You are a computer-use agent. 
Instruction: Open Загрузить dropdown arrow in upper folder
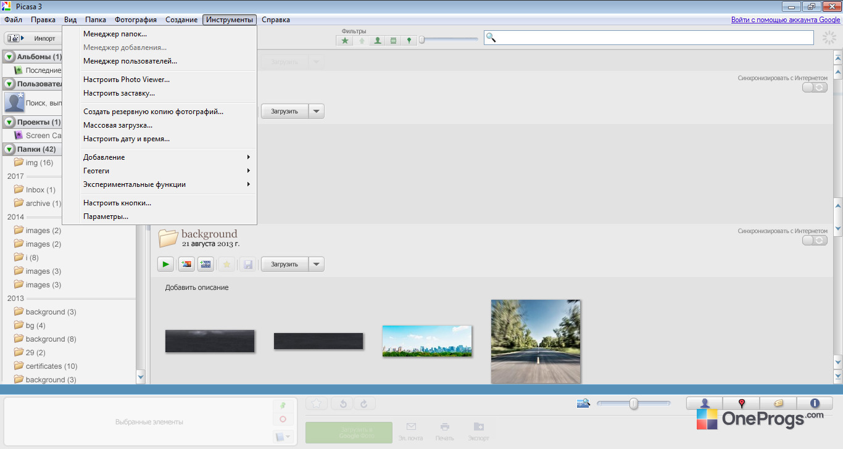316,112
